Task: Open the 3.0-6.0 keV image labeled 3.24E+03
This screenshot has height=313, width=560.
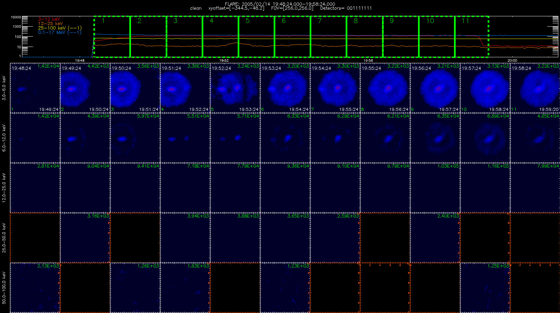Action: [x=235, y=88]
